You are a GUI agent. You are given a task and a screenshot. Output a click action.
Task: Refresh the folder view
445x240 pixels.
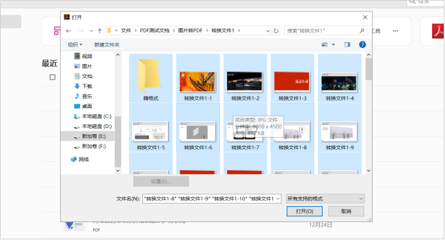point(276,31)
